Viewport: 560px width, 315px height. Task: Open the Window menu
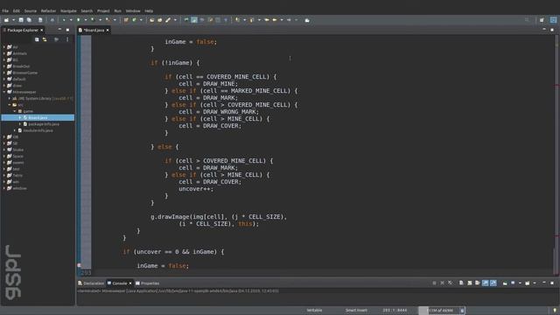pyautogui.click(x=133, y=10)
